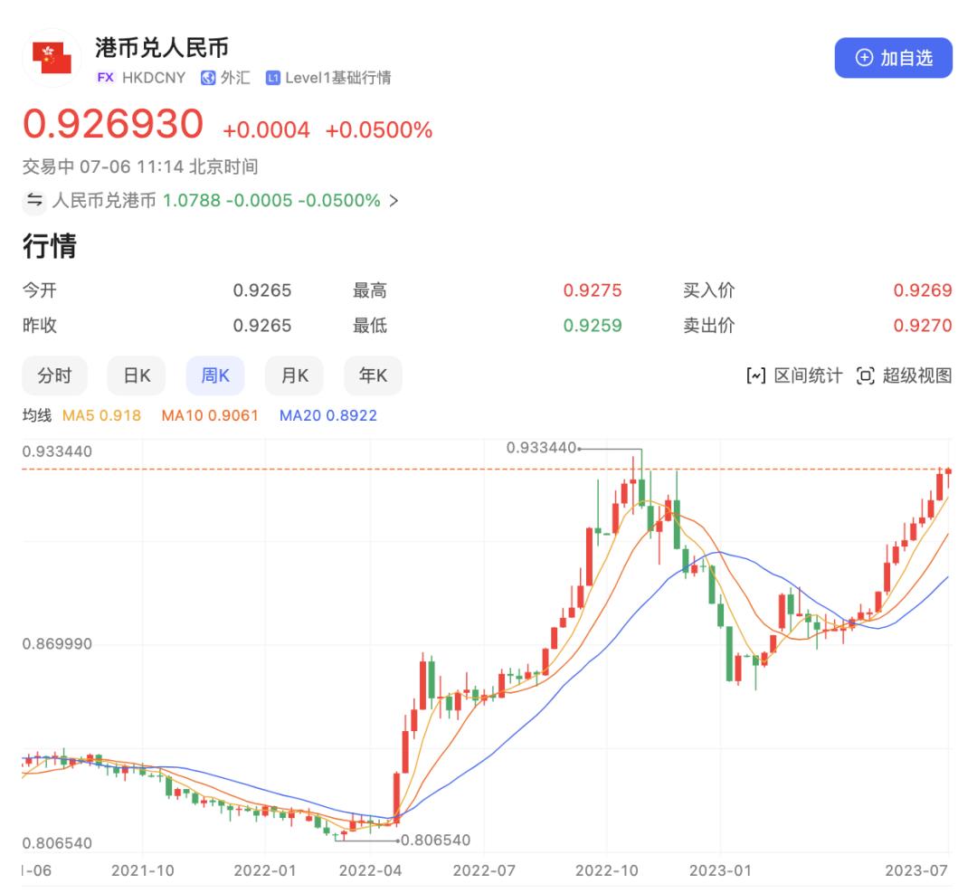The image size is (977, 893).
Task: Open 超级视图 super view via its icon
Action: pos(866,375)
